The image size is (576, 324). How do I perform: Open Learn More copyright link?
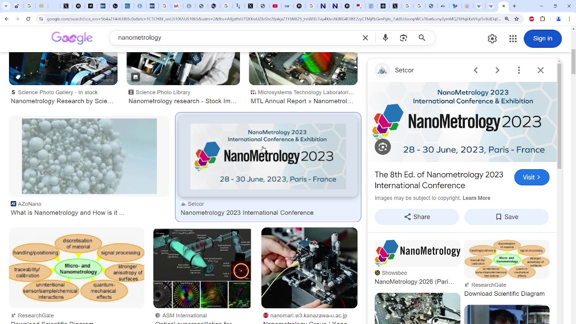click(x=476, y=198)
